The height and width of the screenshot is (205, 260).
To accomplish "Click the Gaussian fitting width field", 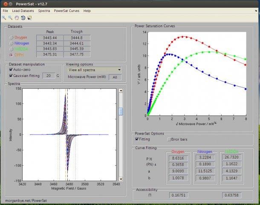I will pyautogui.click(x=49, y=76).
